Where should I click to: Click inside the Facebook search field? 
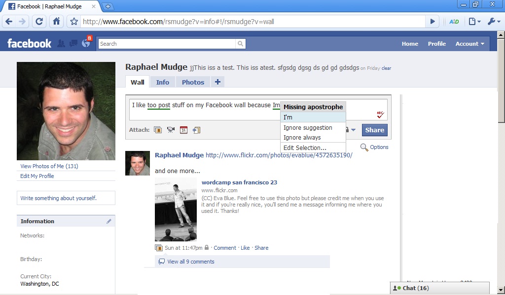coord(167,44)
